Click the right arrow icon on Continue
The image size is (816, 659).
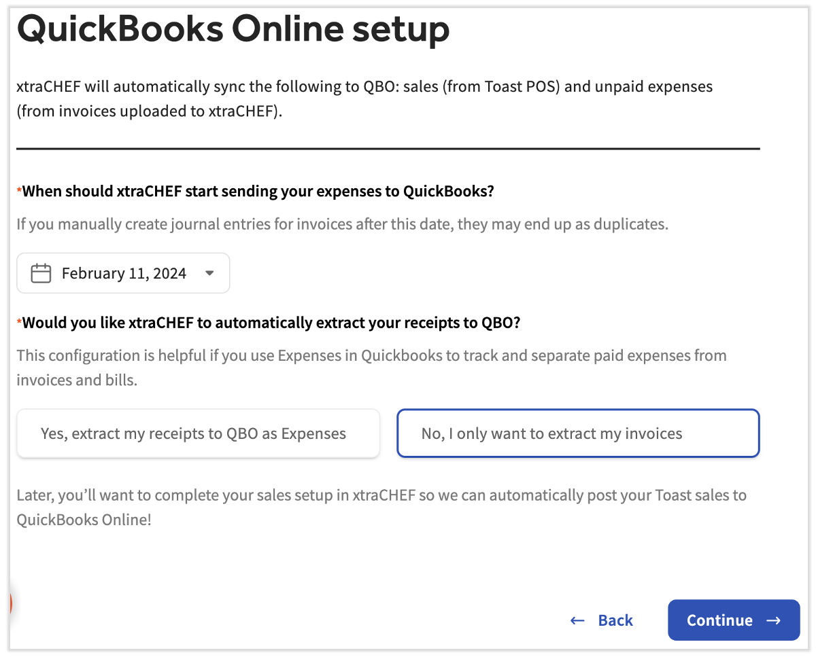[x=773, y=620]
